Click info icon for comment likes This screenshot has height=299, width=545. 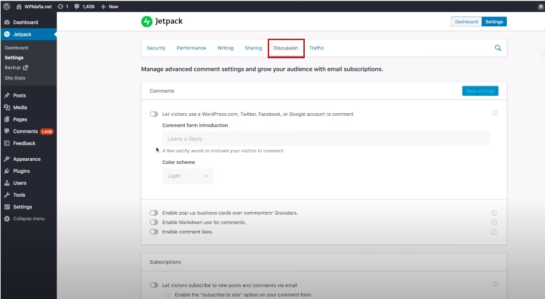[494, 232]
